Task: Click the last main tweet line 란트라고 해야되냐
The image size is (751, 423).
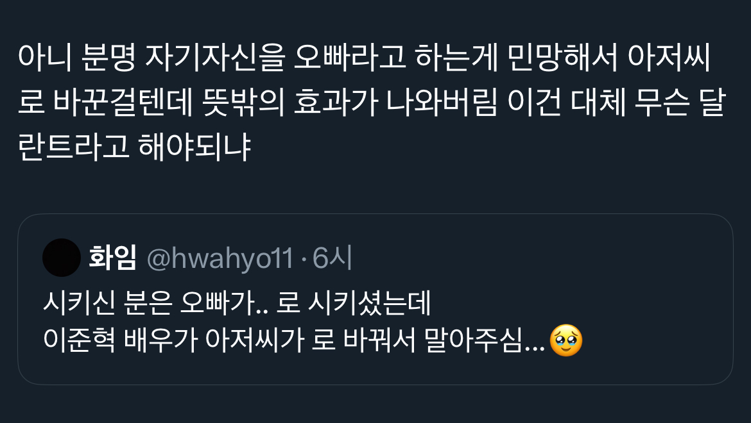Action: pyautogui.click(x=135, y=147)
